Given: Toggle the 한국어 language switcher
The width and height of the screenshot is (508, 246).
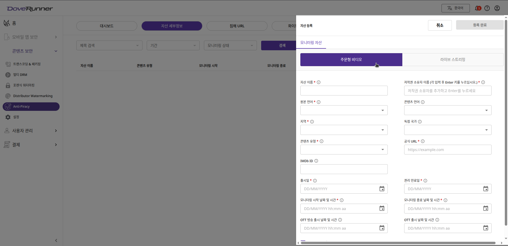Looking at the screenshot, I should pyautogui.click(x=456, y=8).
